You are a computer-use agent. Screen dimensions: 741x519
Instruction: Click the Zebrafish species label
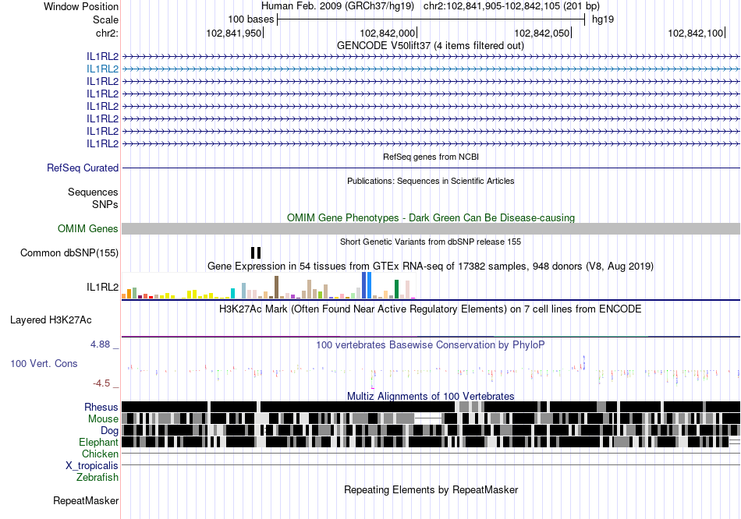[97, 478]
